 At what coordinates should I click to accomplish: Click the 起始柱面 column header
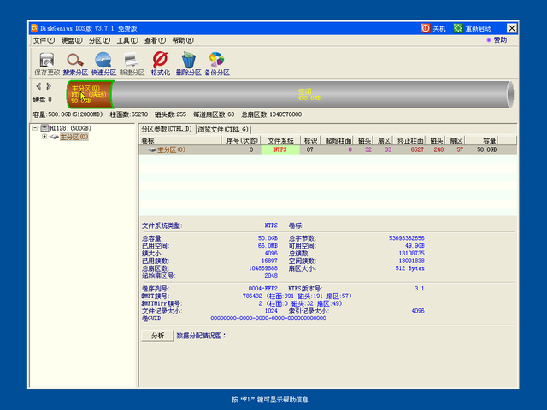(338, 140)
